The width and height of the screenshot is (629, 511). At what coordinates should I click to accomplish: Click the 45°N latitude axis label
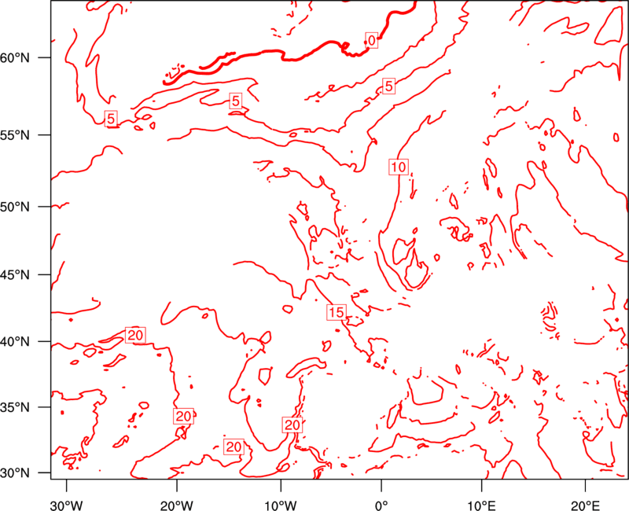click(15, 274)
